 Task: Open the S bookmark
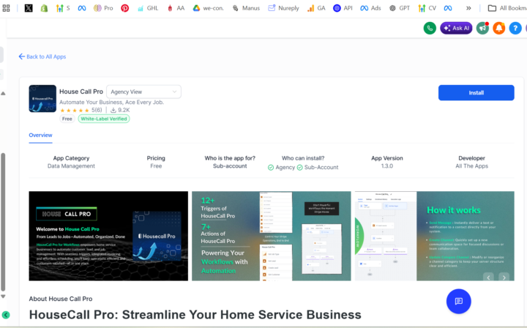coord(63,8)
